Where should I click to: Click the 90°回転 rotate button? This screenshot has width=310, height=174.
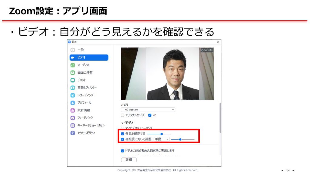207,50
